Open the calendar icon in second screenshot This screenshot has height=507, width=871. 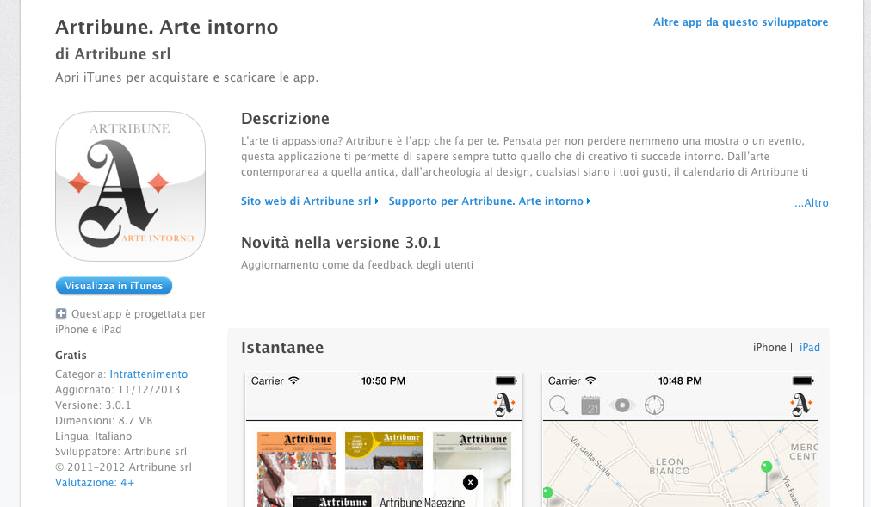coord(590,405)
